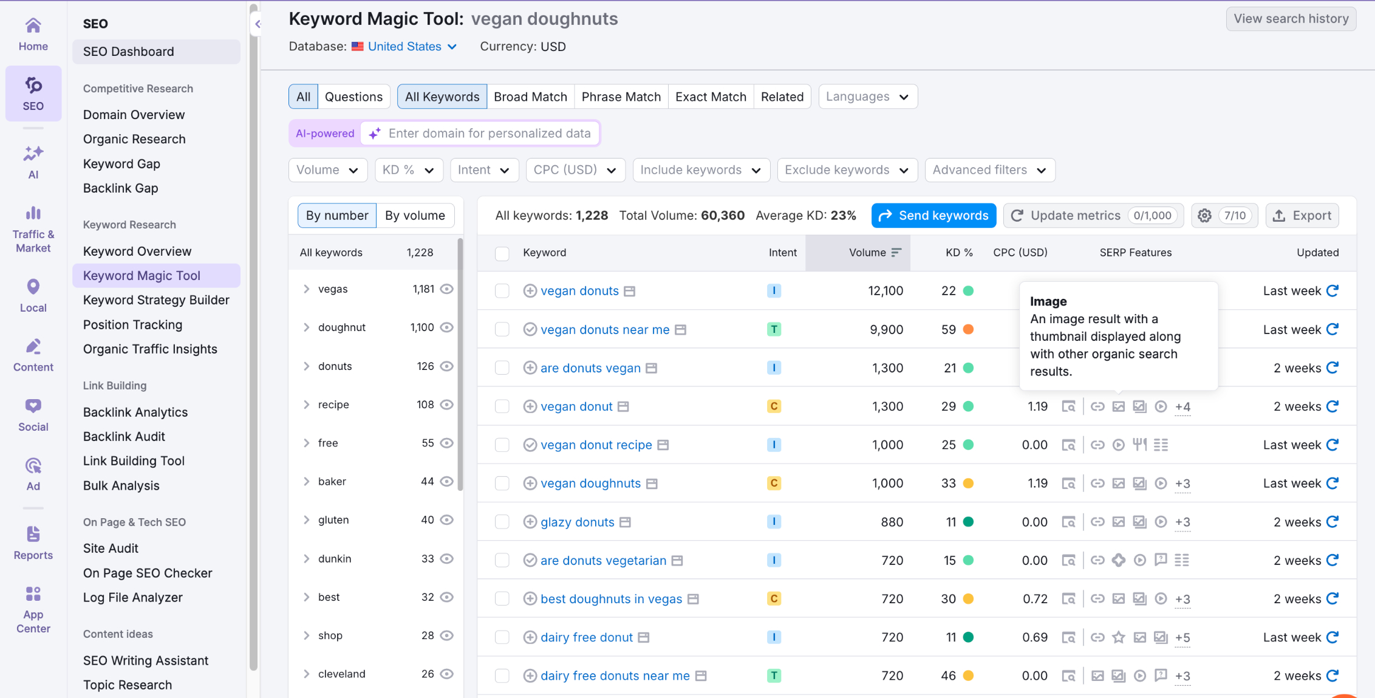Click the recipes SERP icon for vegan donut recipe
Viewport: 1375px width, 698px height.
[1139, 445]
